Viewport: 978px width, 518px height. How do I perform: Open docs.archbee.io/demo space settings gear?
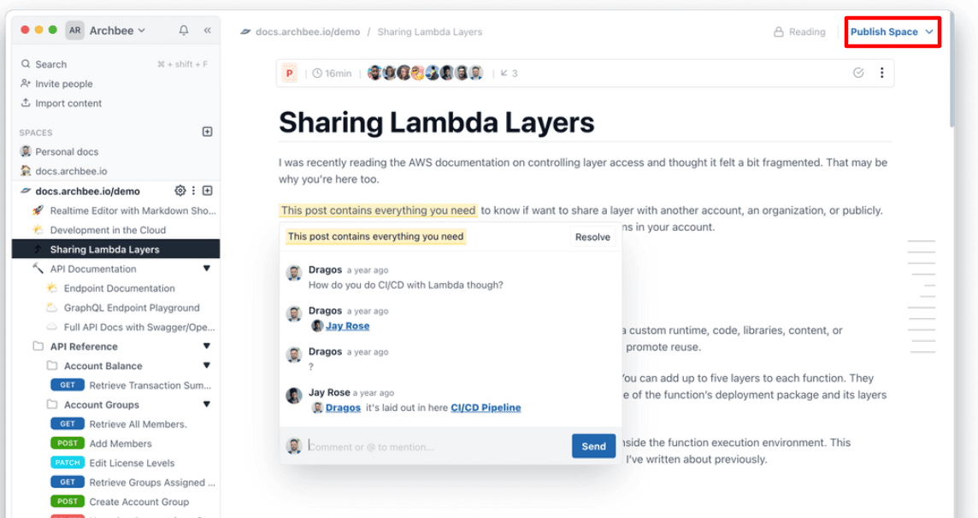[180, 191]
